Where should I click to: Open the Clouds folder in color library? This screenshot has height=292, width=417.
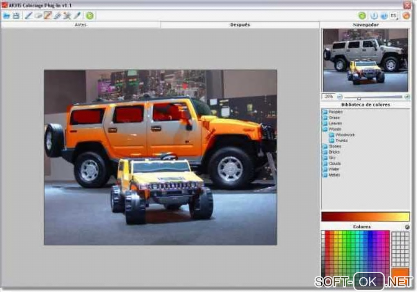pos(332,164)
